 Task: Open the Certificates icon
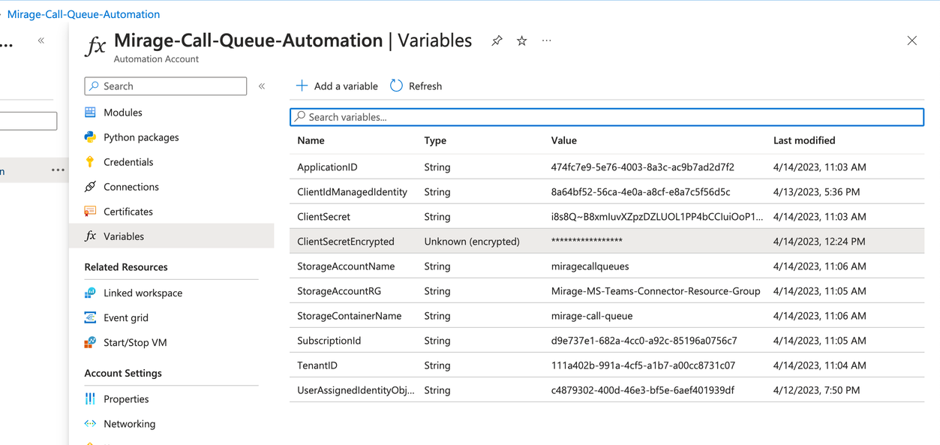pos(90,212)
